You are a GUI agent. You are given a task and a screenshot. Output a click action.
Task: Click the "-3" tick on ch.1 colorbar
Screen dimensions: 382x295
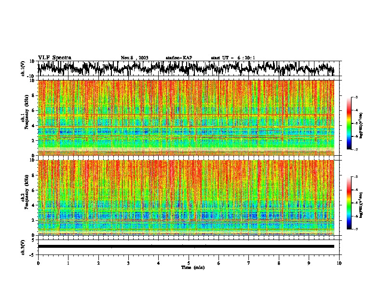355,97
